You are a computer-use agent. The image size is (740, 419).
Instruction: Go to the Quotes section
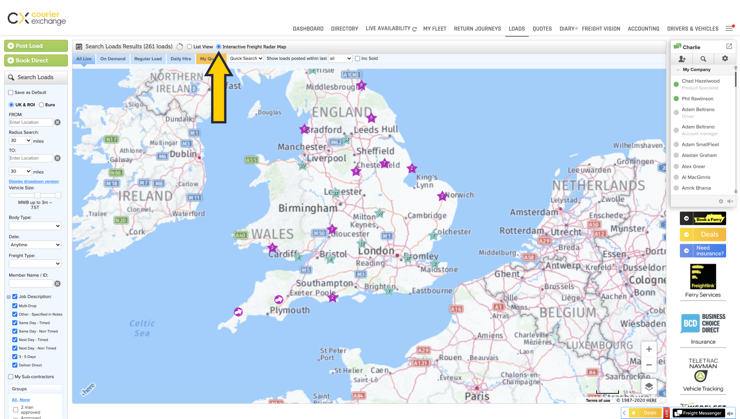[x=542, y=28]
